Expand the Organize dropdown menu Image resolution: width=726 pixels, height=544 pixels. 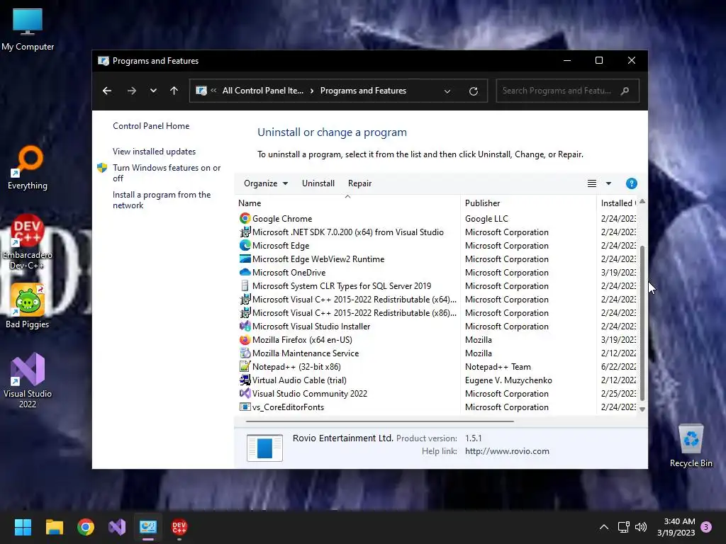click(x=266, y=183)
